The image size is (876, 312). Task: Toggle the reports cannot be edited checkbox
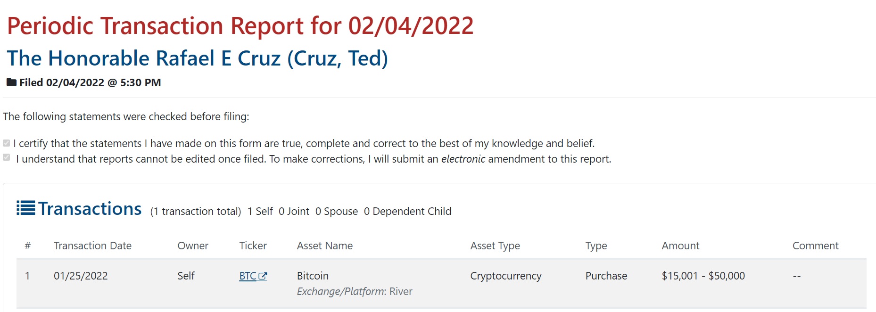[7, 157]
